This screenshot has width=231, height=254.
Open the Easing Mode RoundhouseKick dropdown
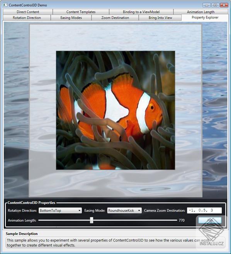coord(124,211)
